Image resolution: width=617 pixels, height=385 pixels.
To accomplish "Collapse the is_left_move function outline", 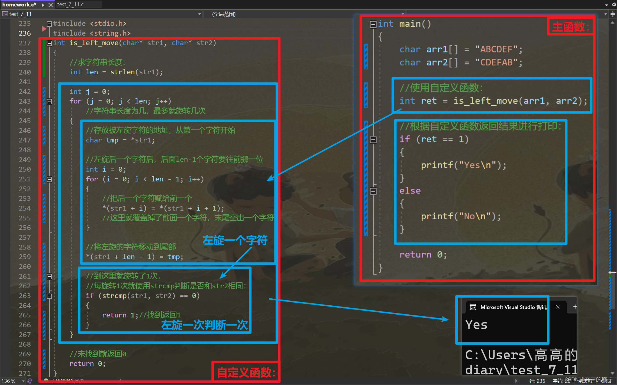I will pyautogui.click(x=49, y=43).
